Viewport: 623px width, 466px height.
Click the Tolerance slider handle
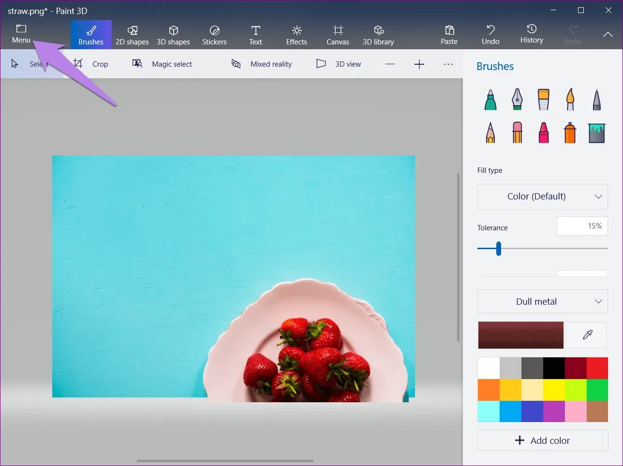point(498,249)
